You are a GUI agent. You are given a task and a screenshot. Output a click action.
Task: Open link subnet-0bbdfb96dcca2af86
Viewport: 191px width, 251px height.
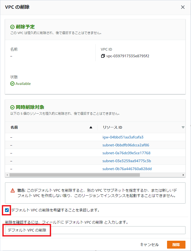pyautogui.click(x=126, y=145)
